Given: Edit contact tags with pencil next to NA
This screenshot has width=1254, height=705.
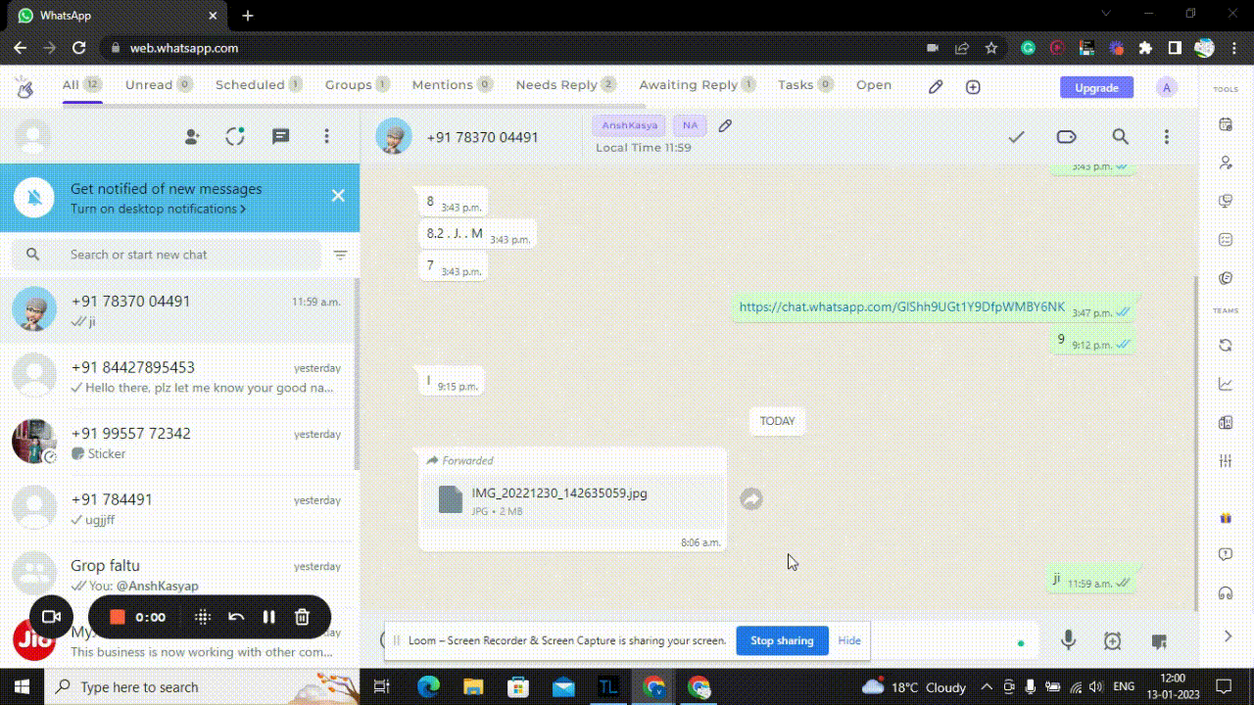Looking at the screenshot, I should [725, 125].
